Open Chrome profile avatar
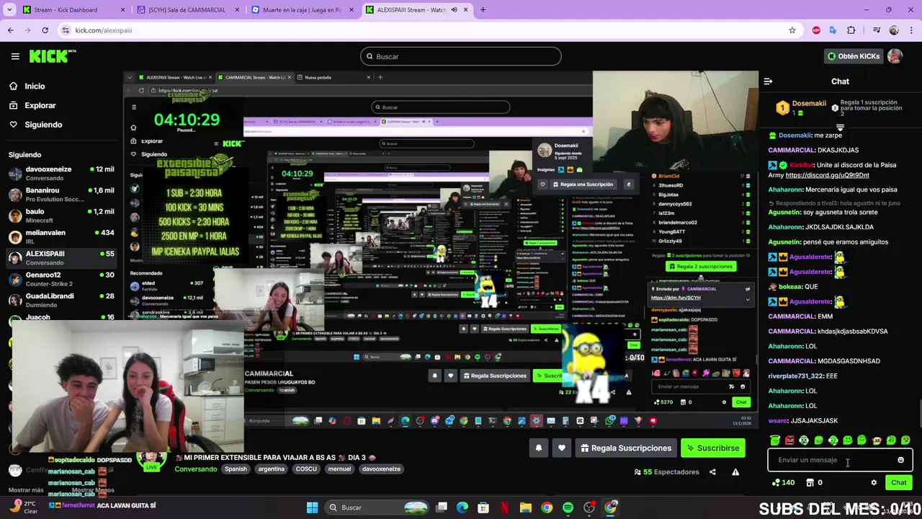922x519 pixels. click(x=894, y=30)
